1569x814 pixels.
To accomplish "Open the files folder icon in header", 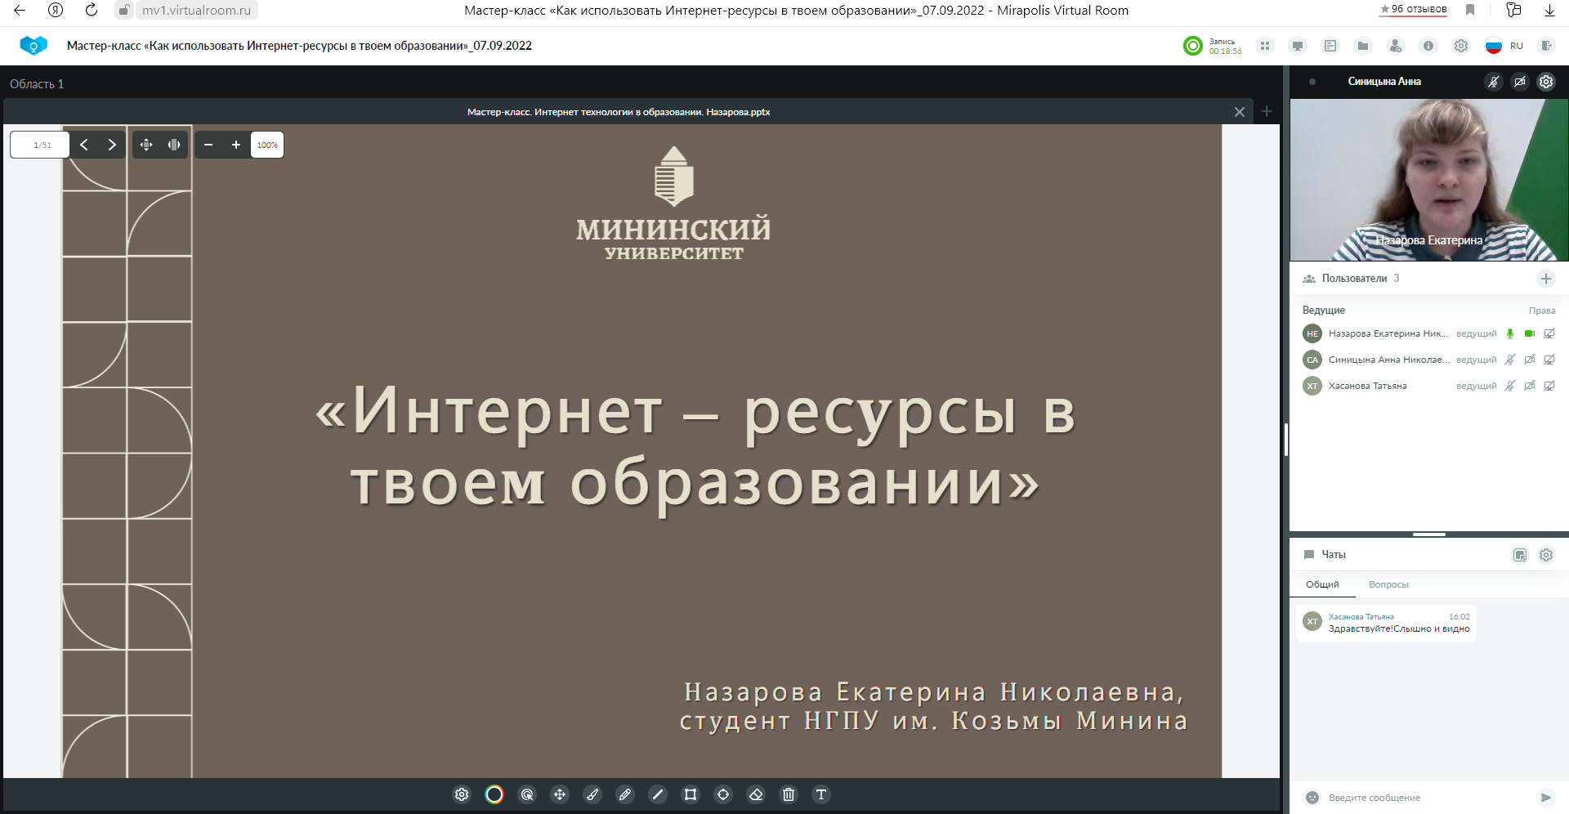I will pos(1363,46).
